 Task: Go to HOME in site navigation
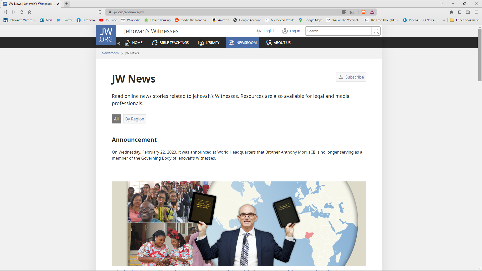point(134,43)
